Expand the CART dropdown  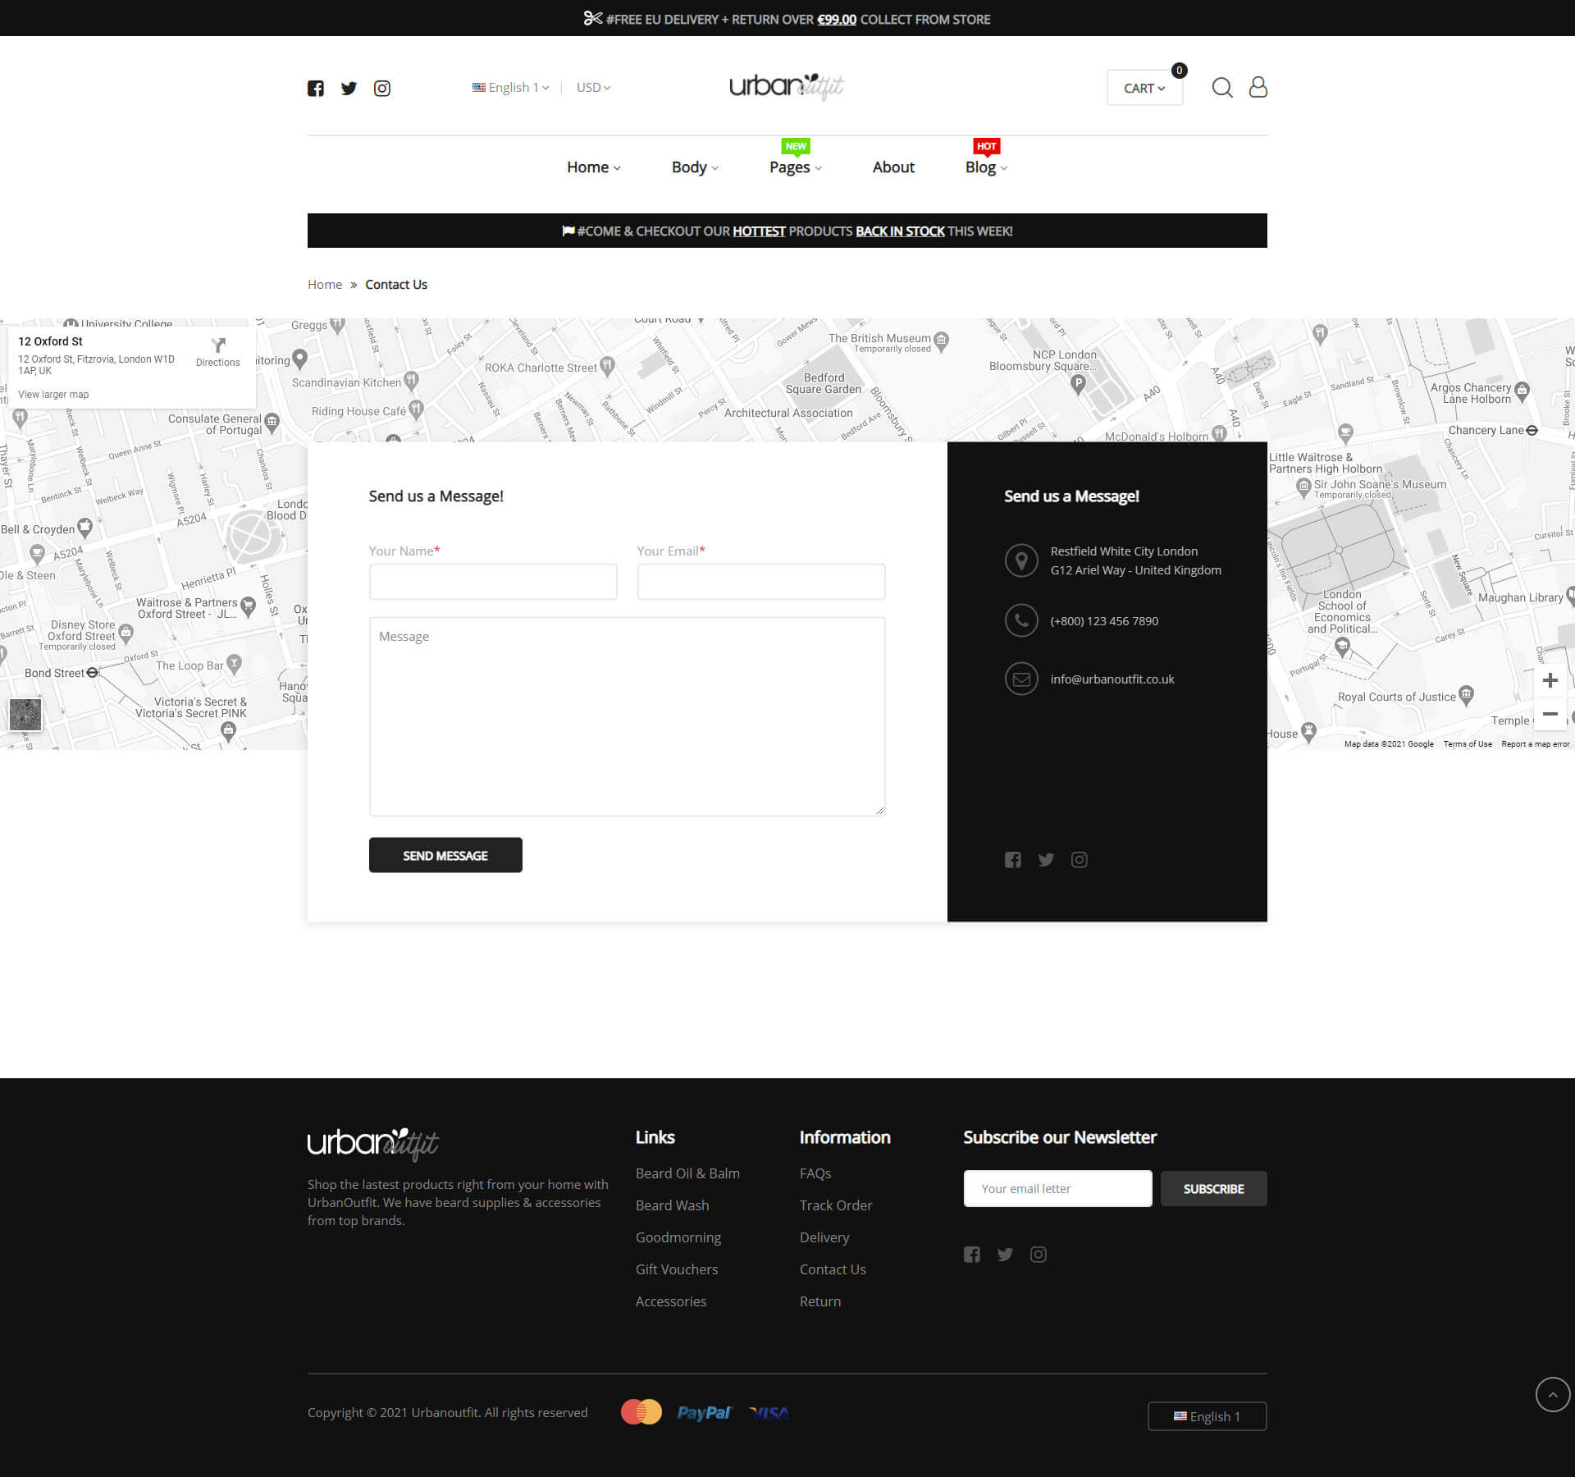tap(1144, 89)
